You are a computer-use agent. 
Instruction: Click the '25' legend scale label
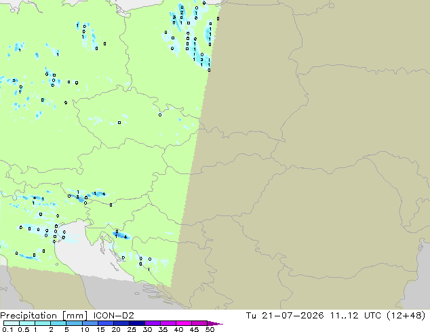(x=132, y=329)
